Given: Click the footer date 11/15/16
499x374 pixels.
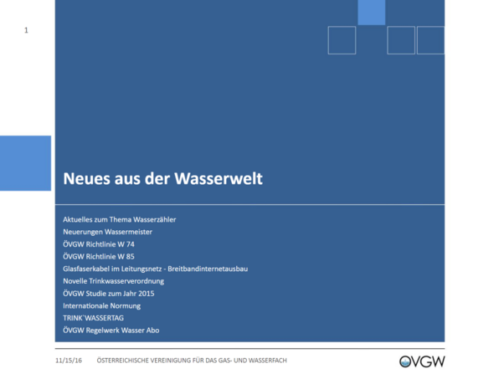Looking at the screenshot, I should pyautogui.click(x=69, y=361).
